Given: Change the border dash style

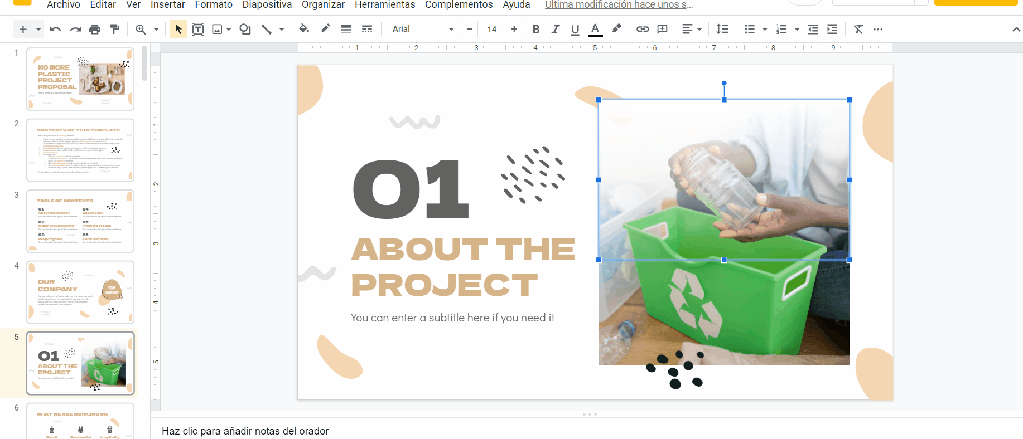Looking at the screenshot, I should coord(366,29).
